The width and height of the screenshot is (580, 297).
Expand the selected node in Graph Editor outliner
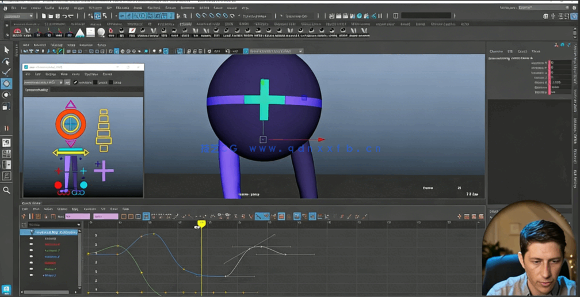pyautogui.click(x=32, y=232)
